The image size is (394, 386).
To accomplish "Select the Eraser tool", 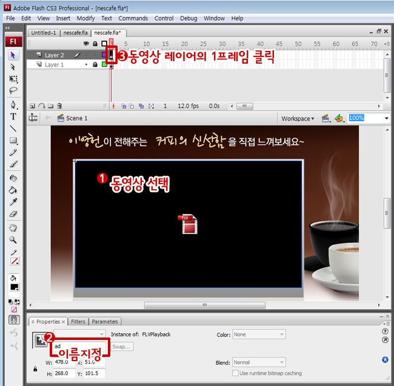I will pyautogui.click(x=13, y=214).
